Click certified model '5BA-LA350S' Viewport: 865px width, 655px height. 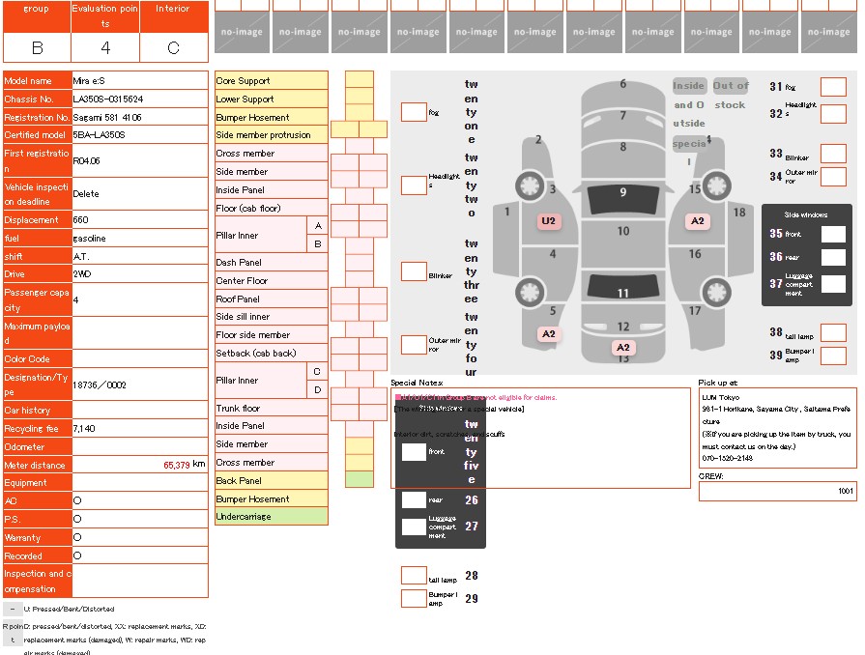click(99, 135)
